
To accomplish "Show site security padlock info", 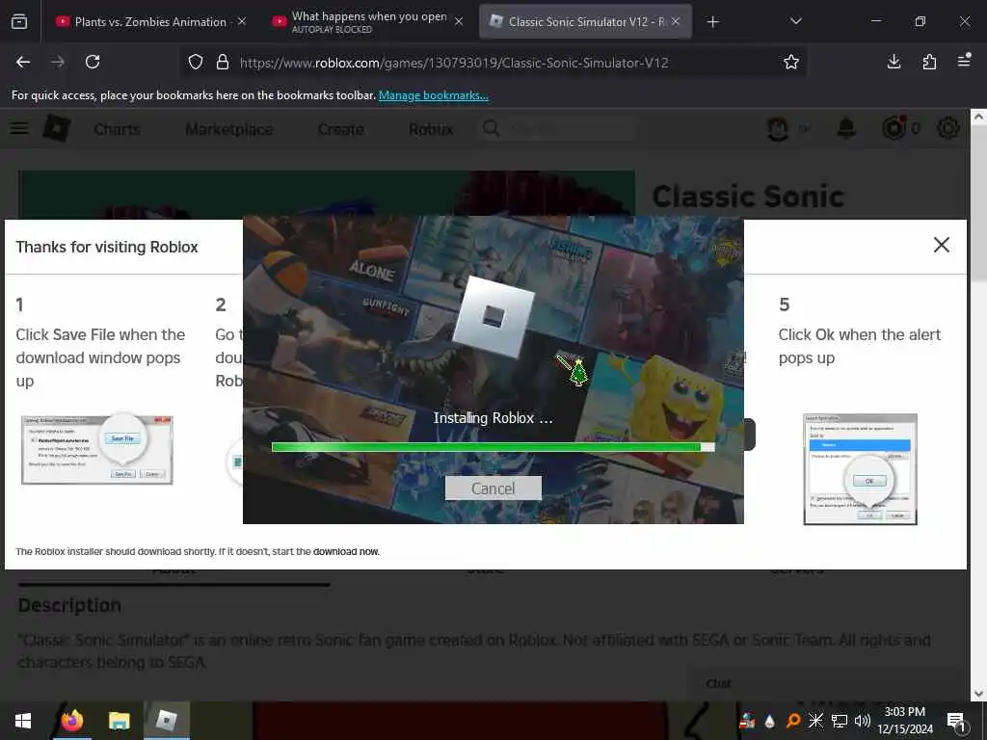I will click(223, 62).
